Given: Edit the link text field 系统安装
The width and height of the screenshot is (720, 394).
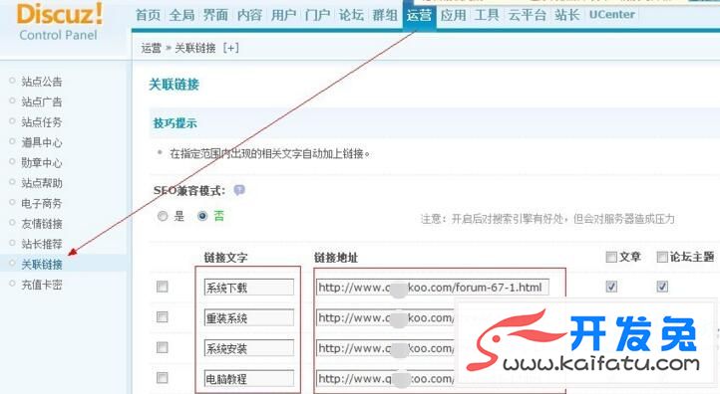Looking at the screenshot, I should pos(249,347).
